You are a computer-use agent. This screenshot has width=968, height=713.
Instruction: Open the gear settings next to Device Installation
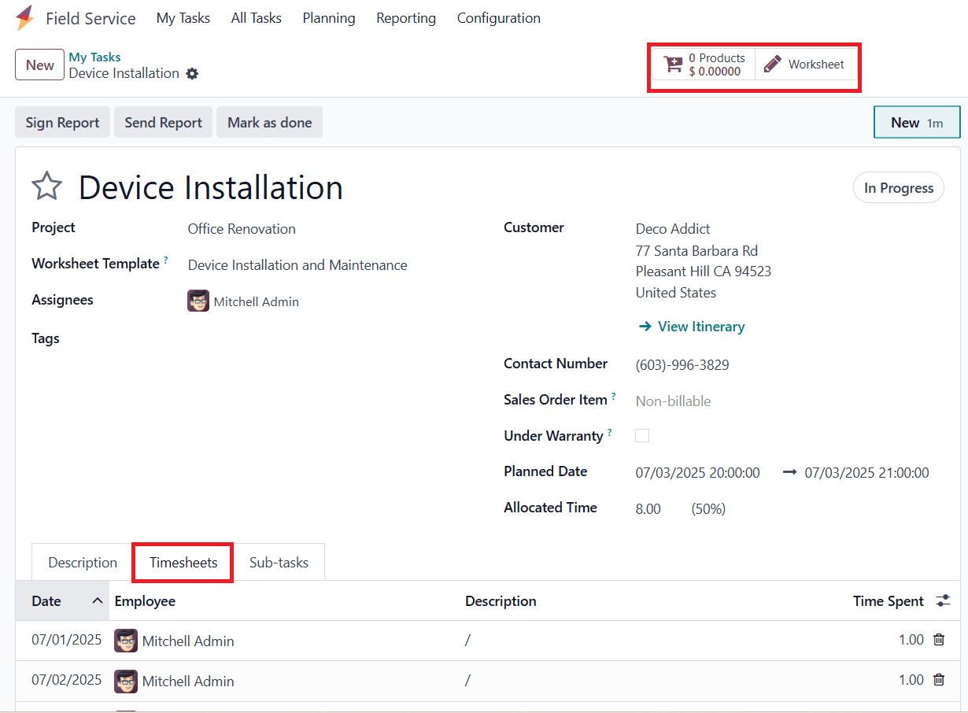click(192, 74)
